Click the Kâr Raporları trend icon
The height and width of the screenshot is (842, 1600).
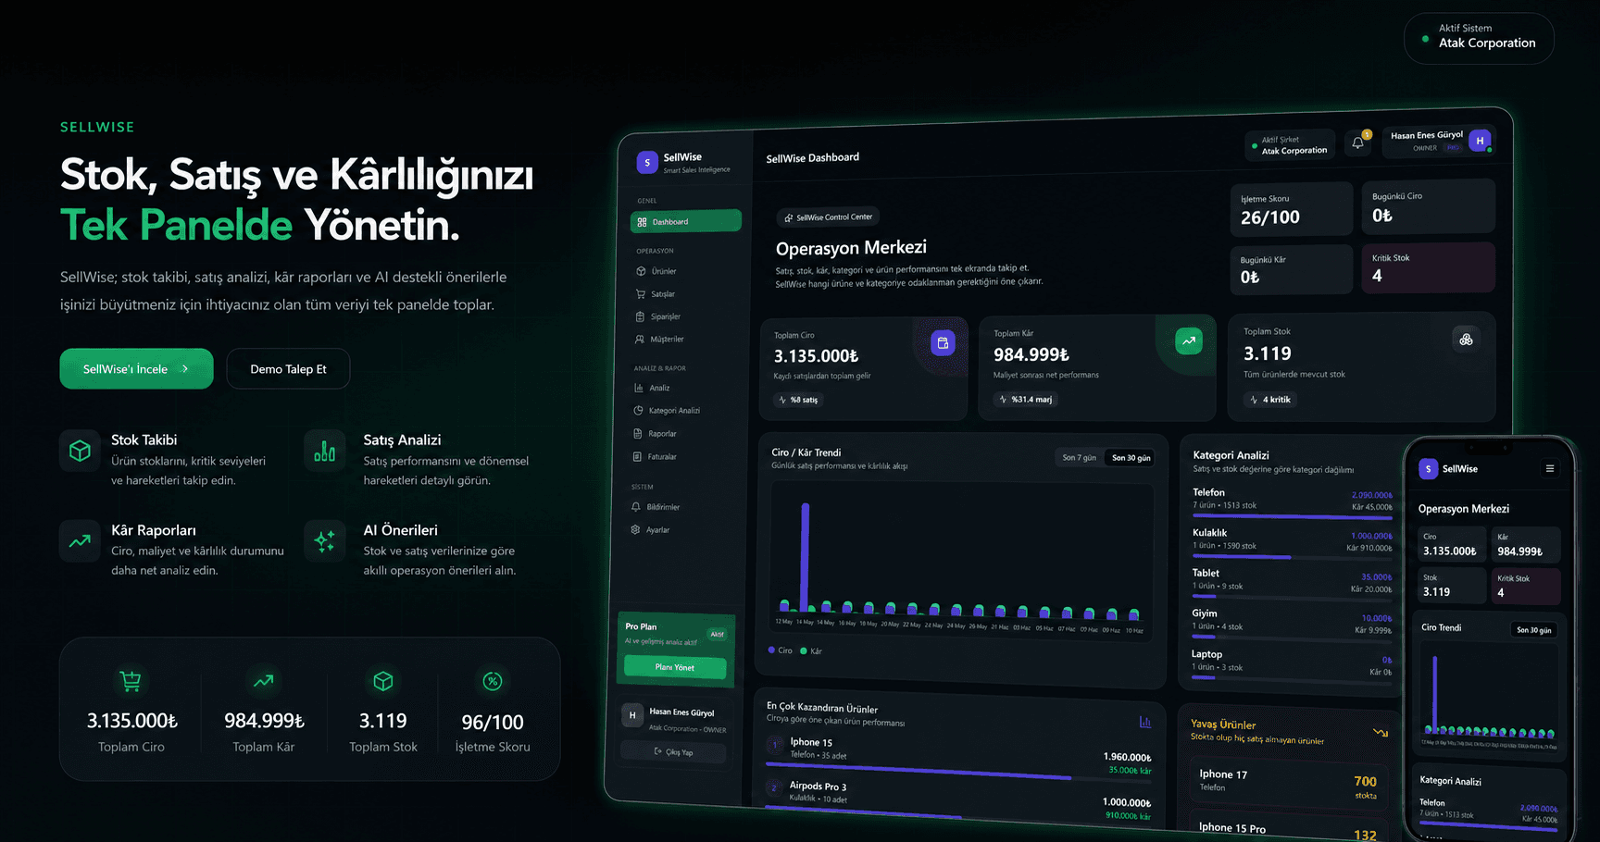pos(81,541)
